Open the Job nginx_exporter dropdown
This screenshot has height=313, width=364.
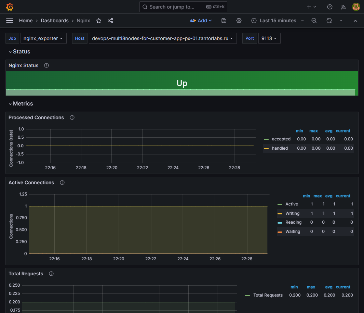(43, 38)
